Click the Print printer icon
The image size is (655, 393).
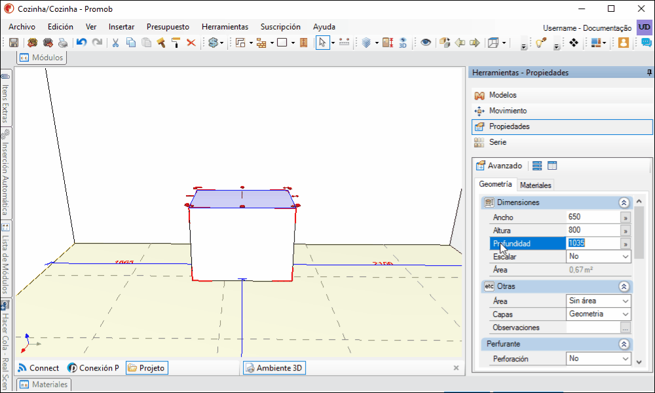(63, 43)
